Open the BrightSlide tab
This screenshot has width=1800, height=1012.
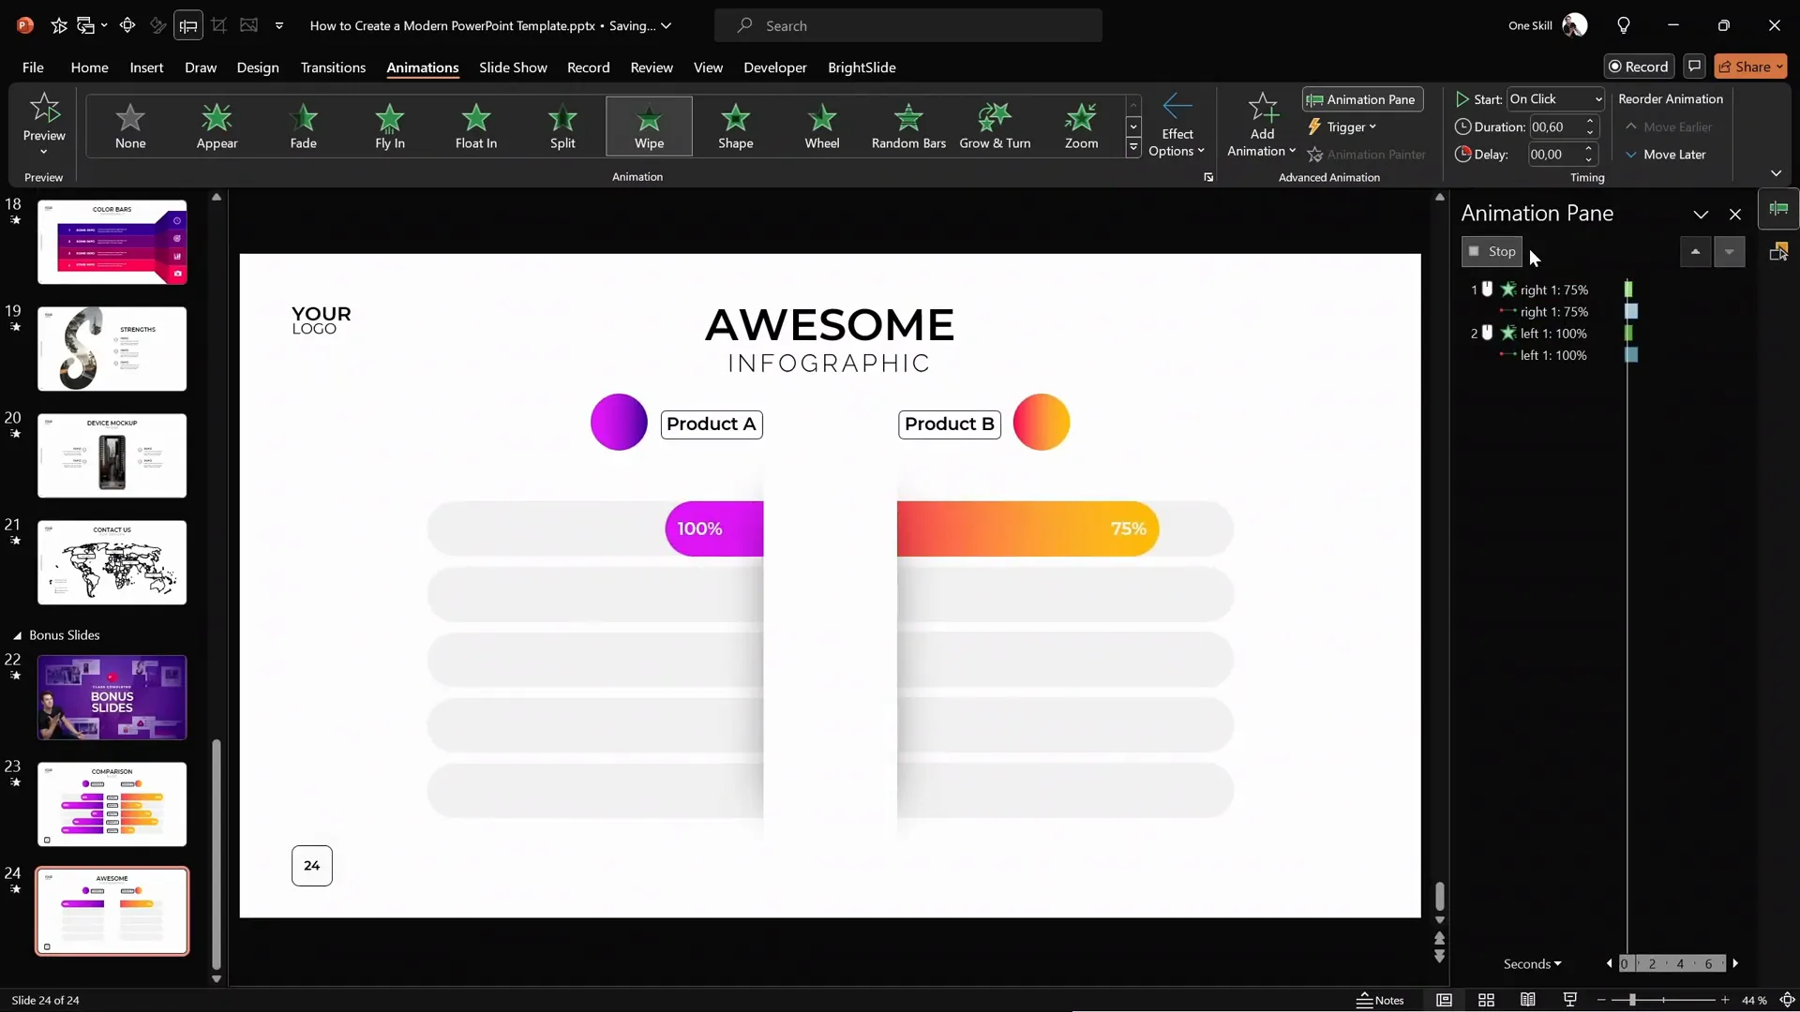click(x=862, y=67)
